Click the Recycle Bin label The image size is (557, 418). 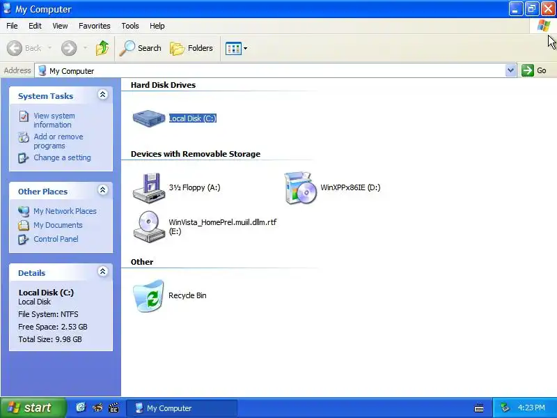(187, 295)
